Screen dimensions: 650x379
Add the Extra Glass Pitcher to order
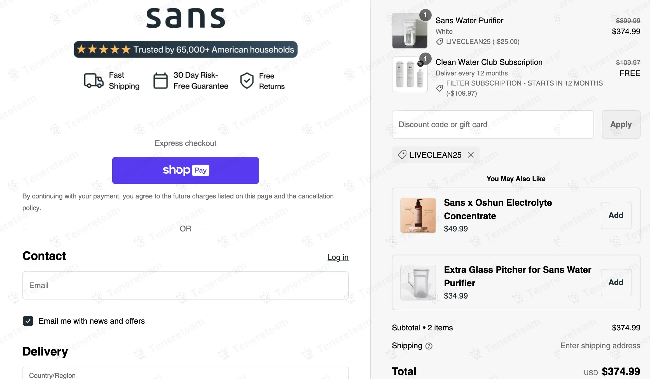coord(616,282)
